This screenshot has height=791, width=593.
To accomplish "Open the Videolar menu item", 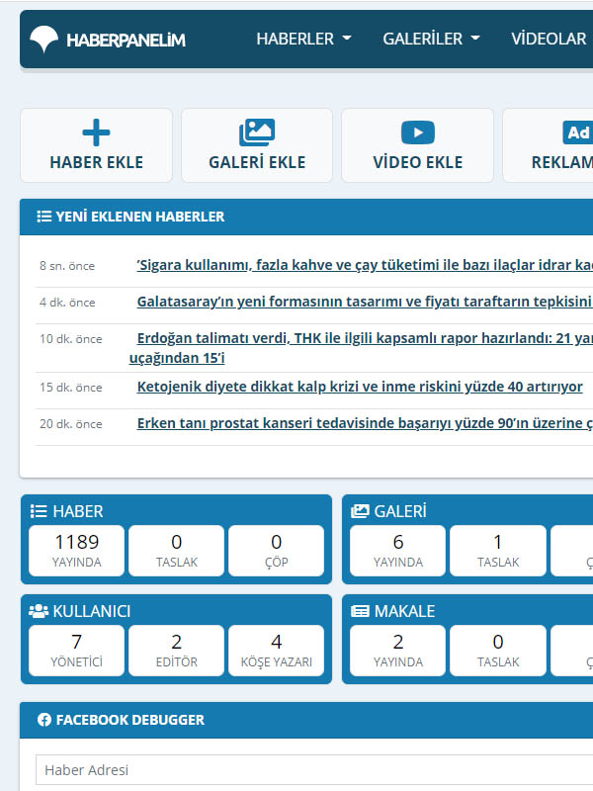I will 549,40.
